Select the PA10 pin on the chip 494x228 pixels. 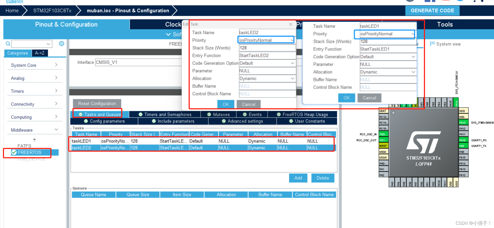pyautogui.click(x=463, y=140)
